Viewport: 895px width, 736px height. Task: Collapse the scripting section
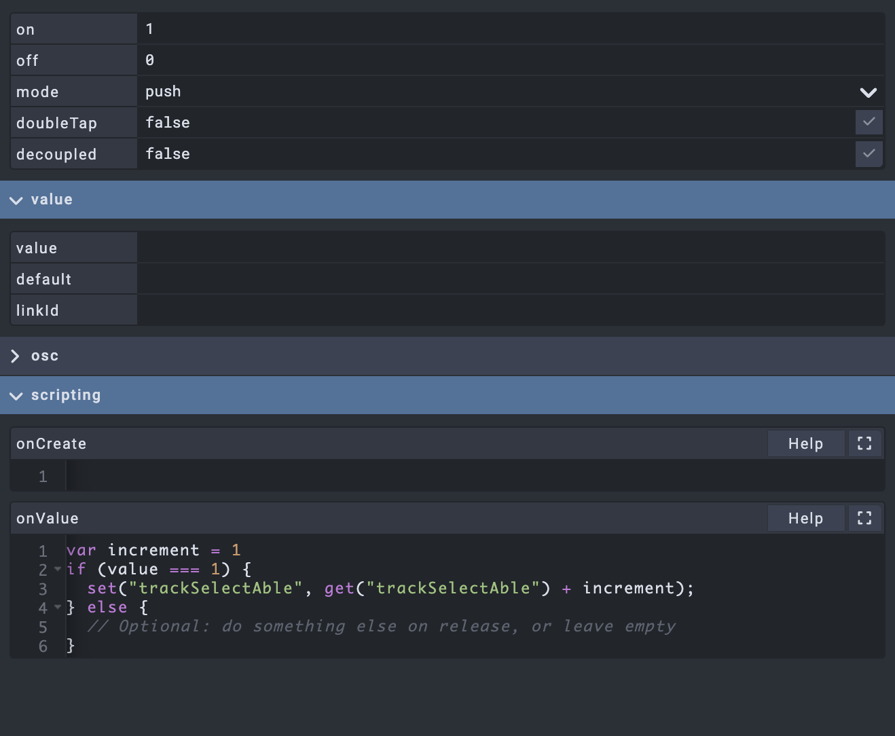click(x=16, y=396)
